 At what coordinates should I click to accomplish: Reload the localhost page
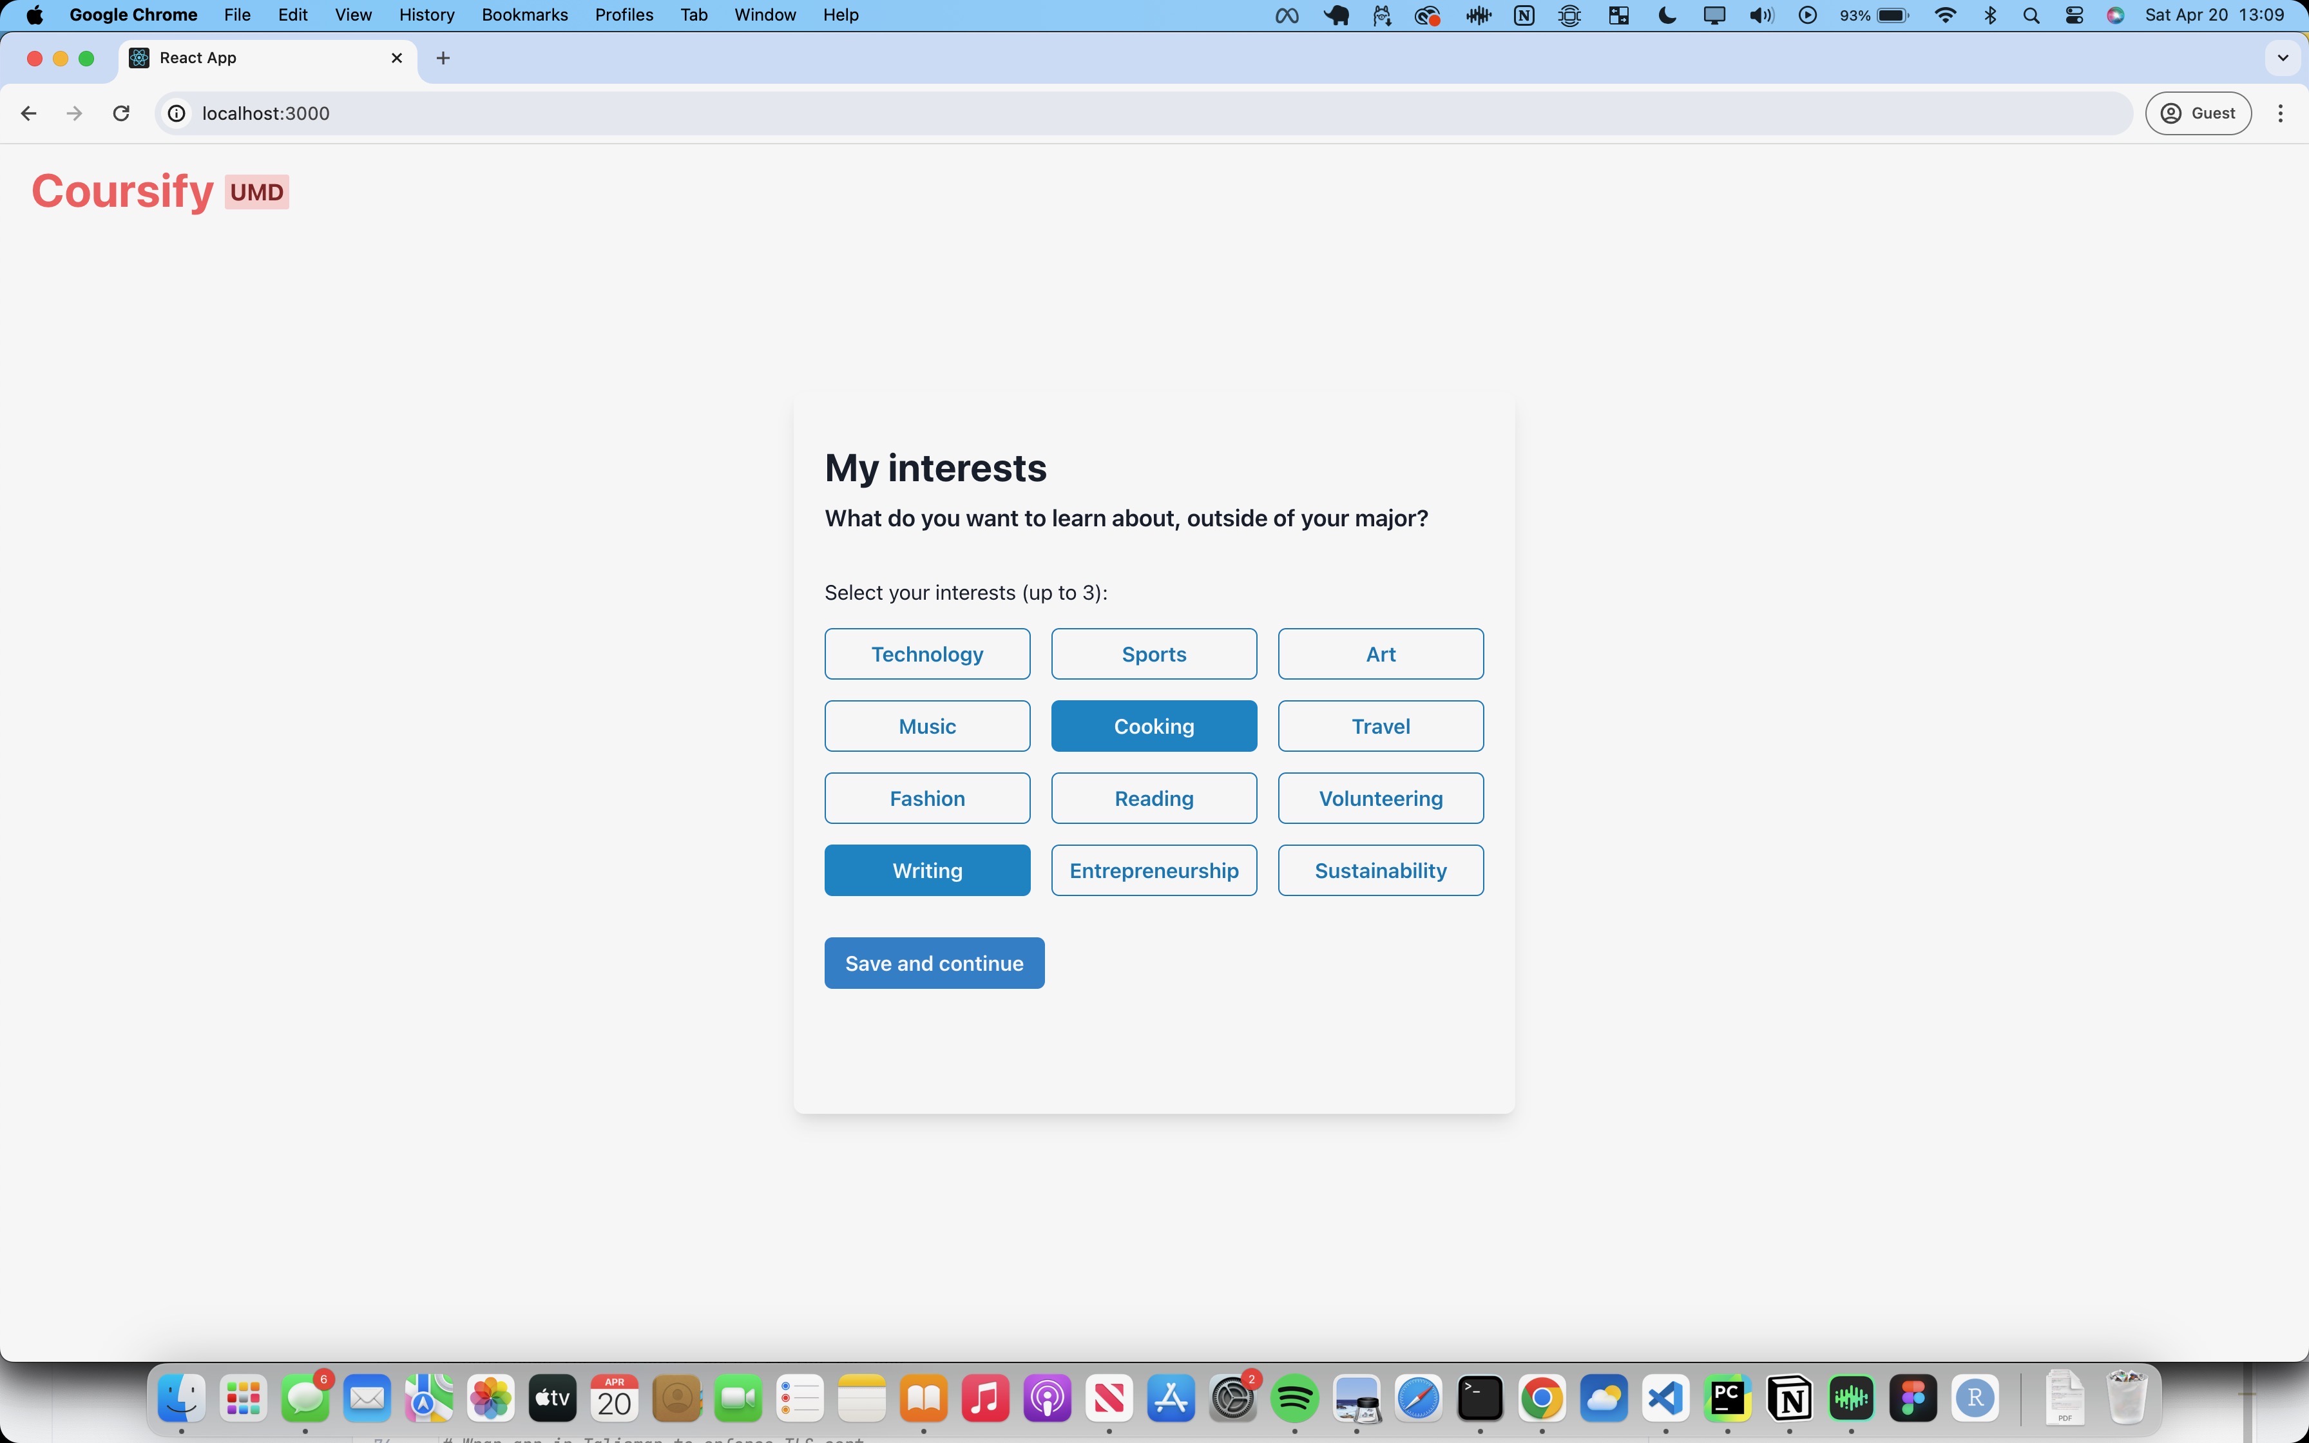(121, 113)
